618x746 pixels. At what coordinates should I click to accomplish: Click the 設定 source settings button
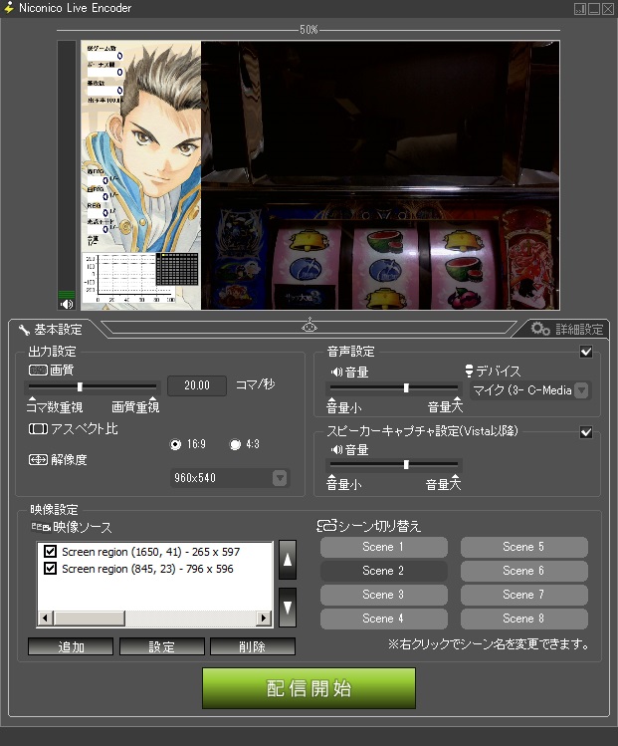[162, 646]
